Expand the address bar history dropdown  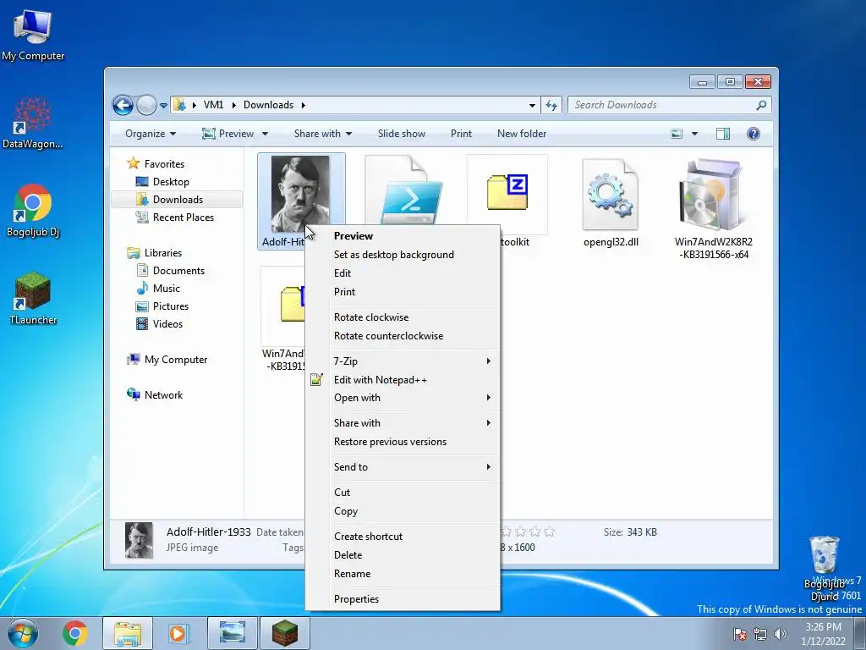tap(532, 105)
